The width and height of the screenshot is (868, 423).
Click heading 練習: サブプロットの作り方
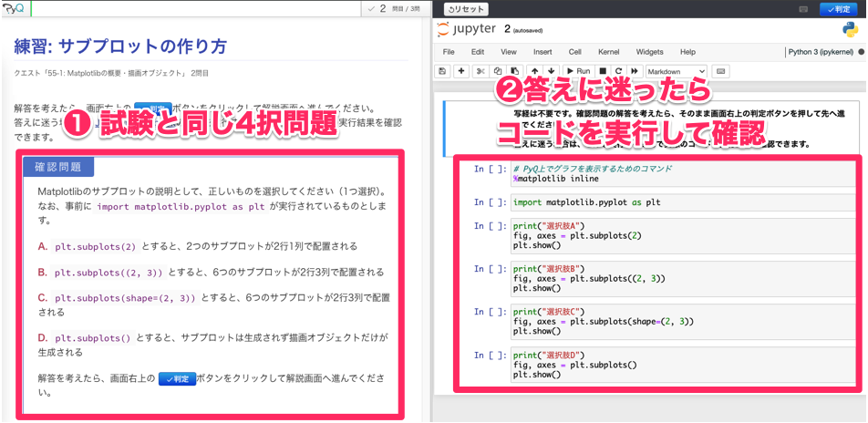tap(122, 46)
